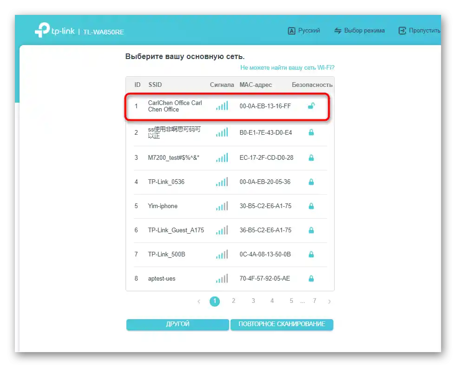Click the language icon beside Русский
Image resolution: width=456 pixels, height=367 pixels.
(291, 31)
